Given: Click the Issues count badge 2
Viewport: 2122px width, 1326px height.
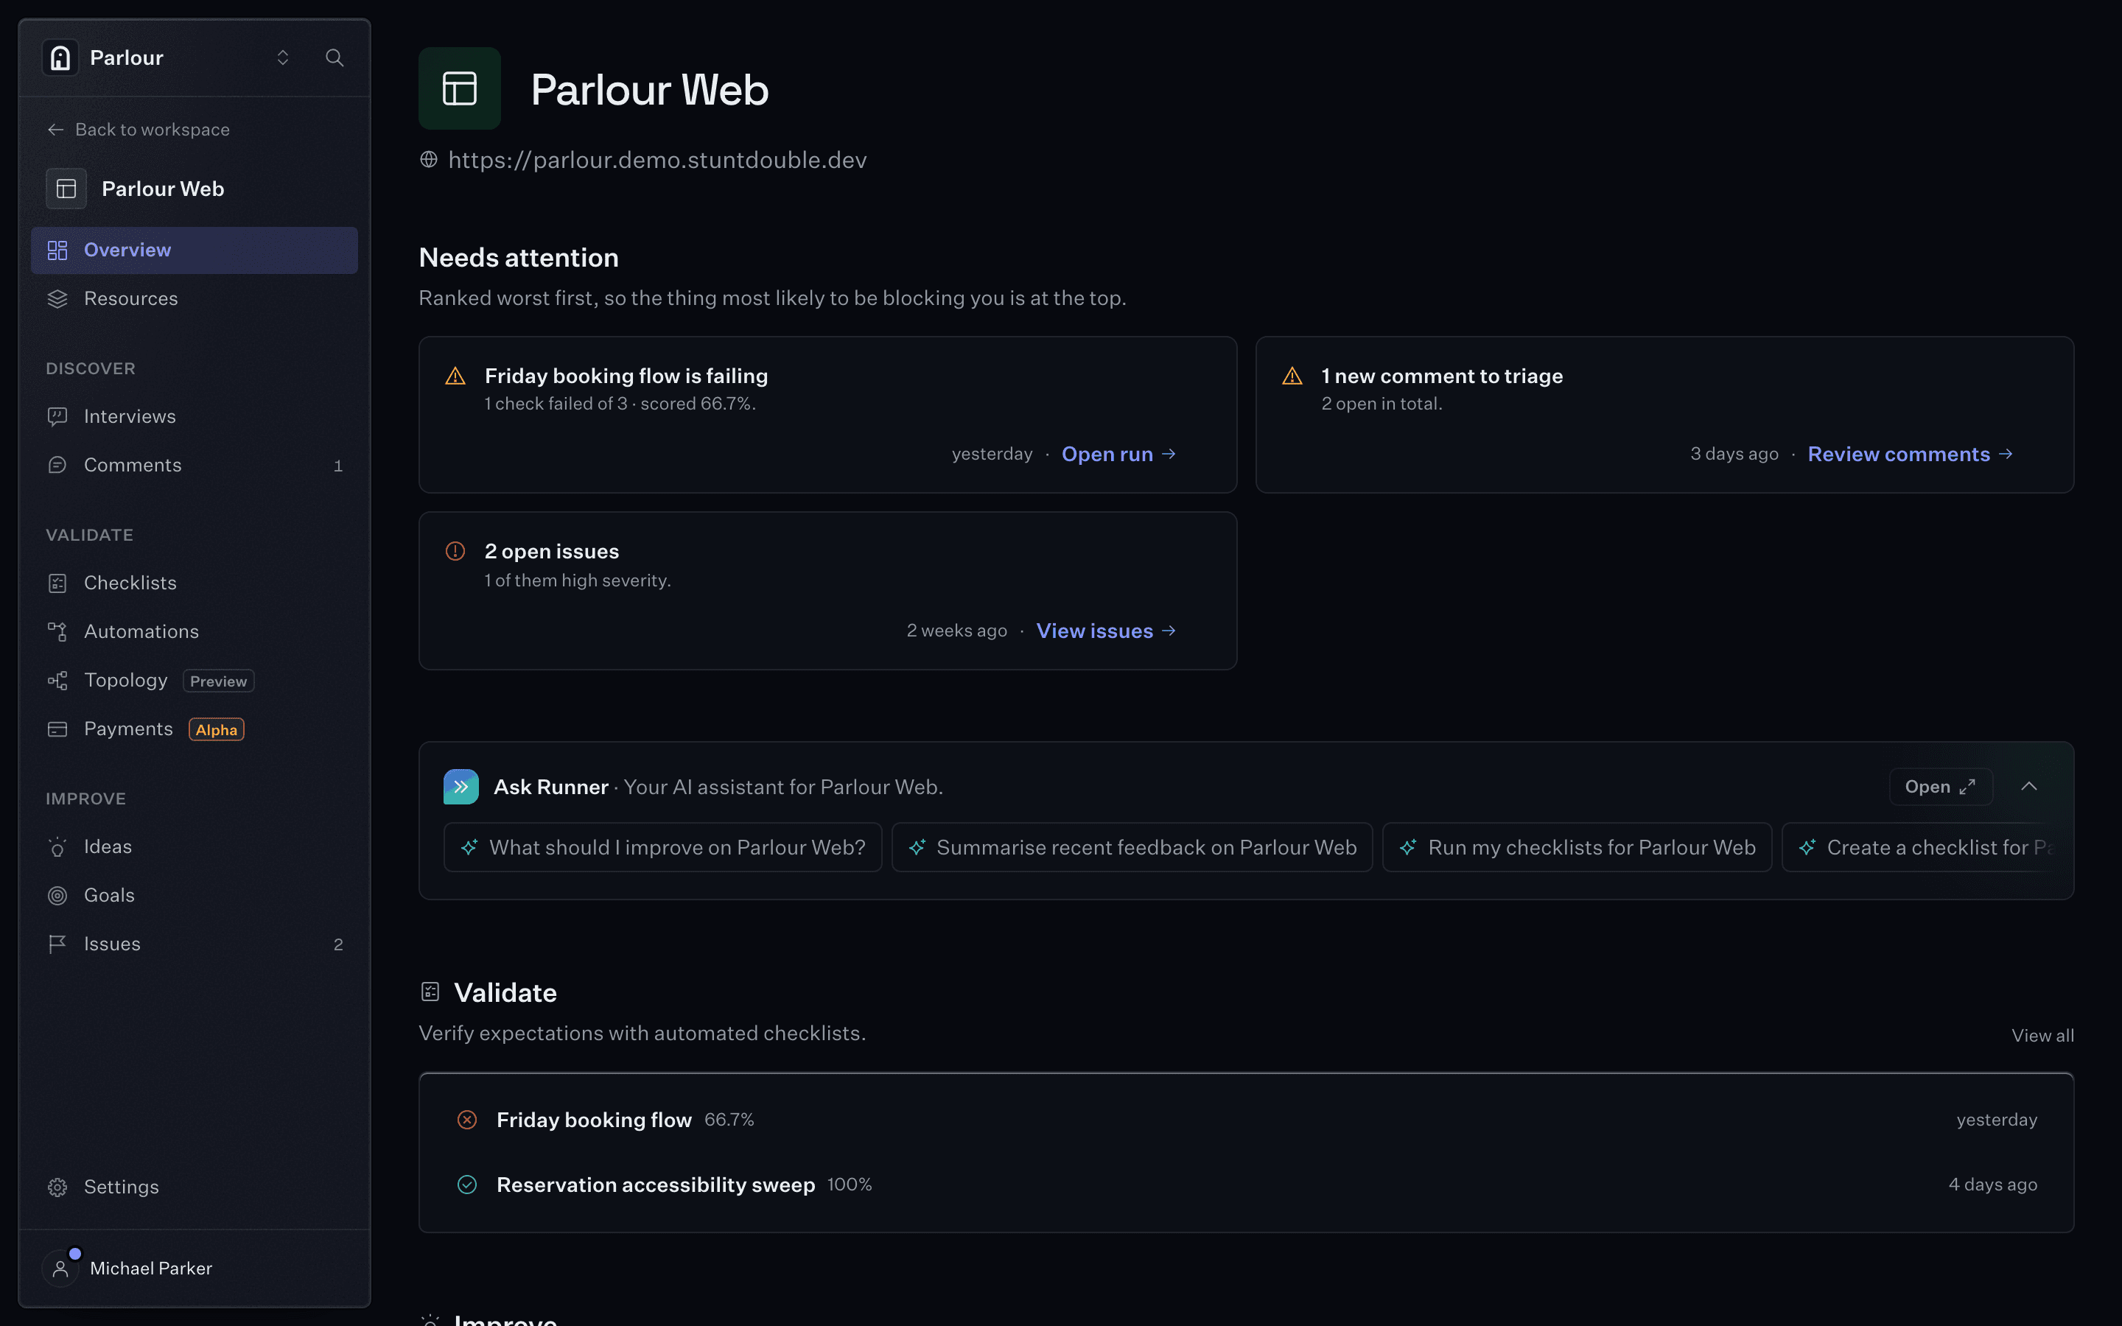Looking at the screenshot, I should click(337, 944).
